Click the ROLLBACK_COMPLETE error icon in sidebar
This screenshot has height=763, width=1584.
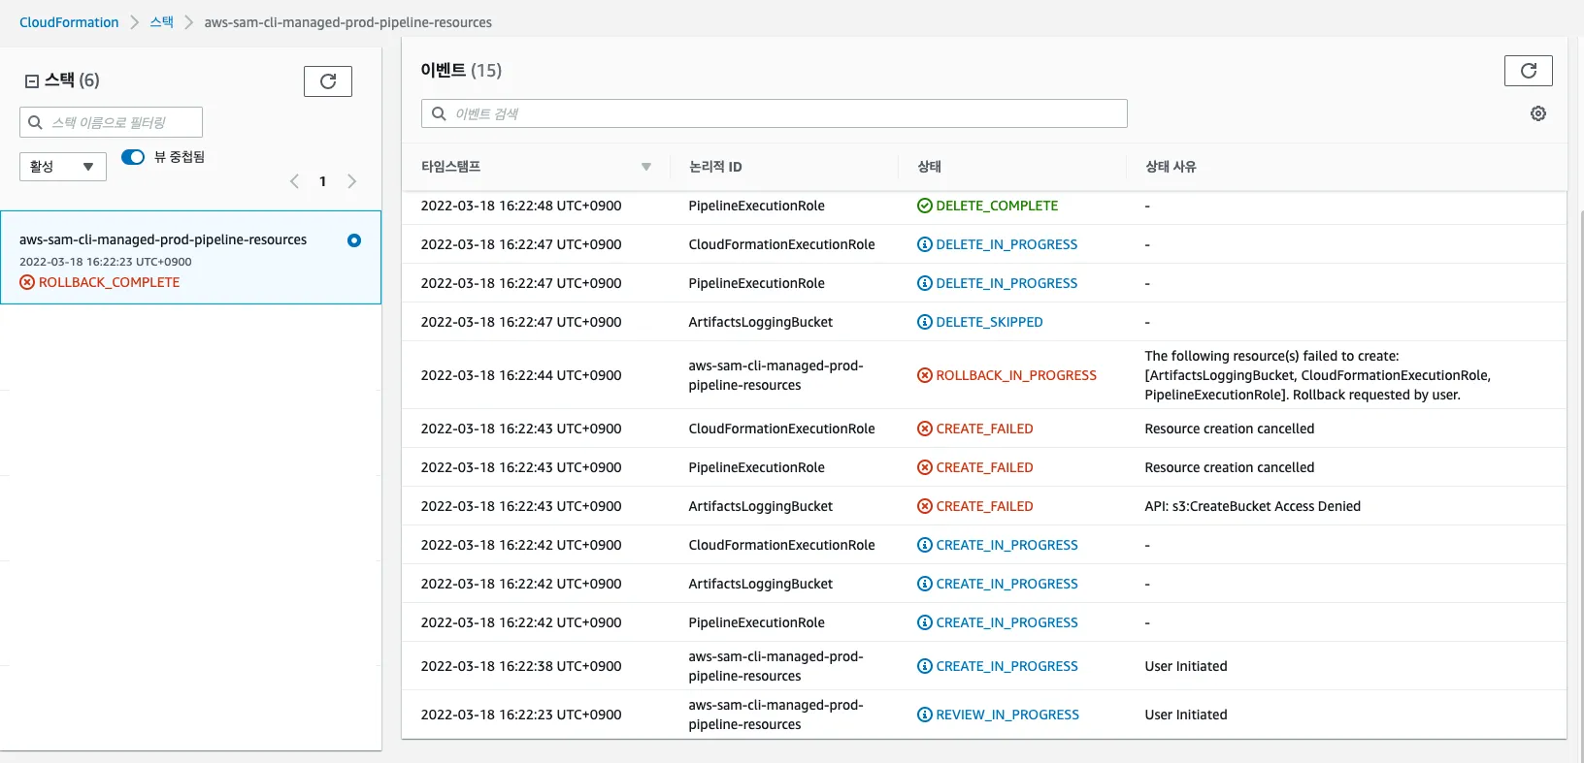click(x=27, y=282)
